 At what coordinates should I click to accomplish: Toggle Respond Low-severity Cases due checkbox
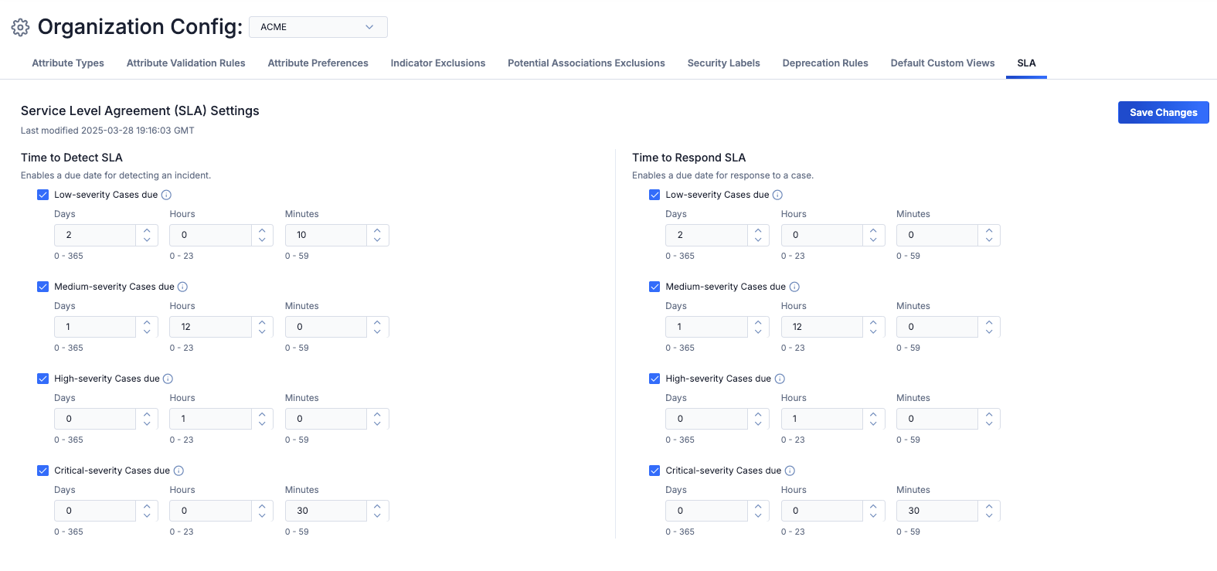pos(654,195)
